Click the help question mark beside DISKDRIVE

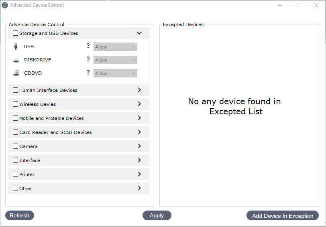pyautogui.click(x=88, y=59)
